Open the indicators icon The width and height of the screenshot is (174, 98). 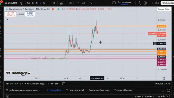(61, 3)
